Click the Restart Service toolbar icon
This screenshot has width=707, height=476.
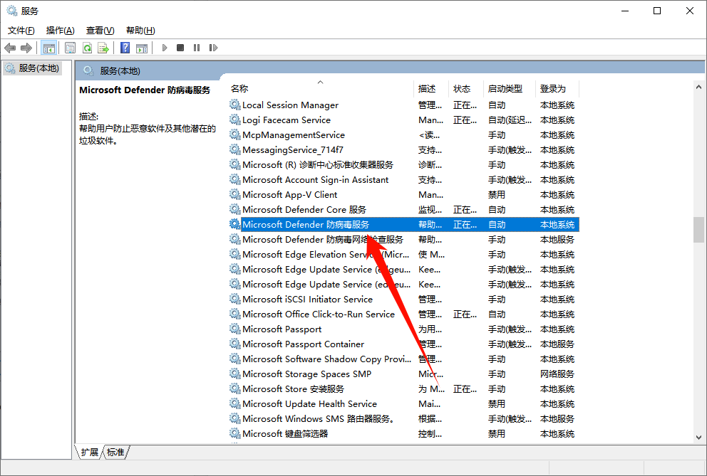point(213,48)
